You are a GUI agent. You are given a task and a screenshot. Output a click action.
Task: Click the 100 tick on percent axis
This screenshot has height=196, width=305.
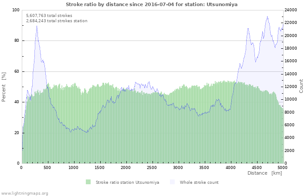point(16,10)
